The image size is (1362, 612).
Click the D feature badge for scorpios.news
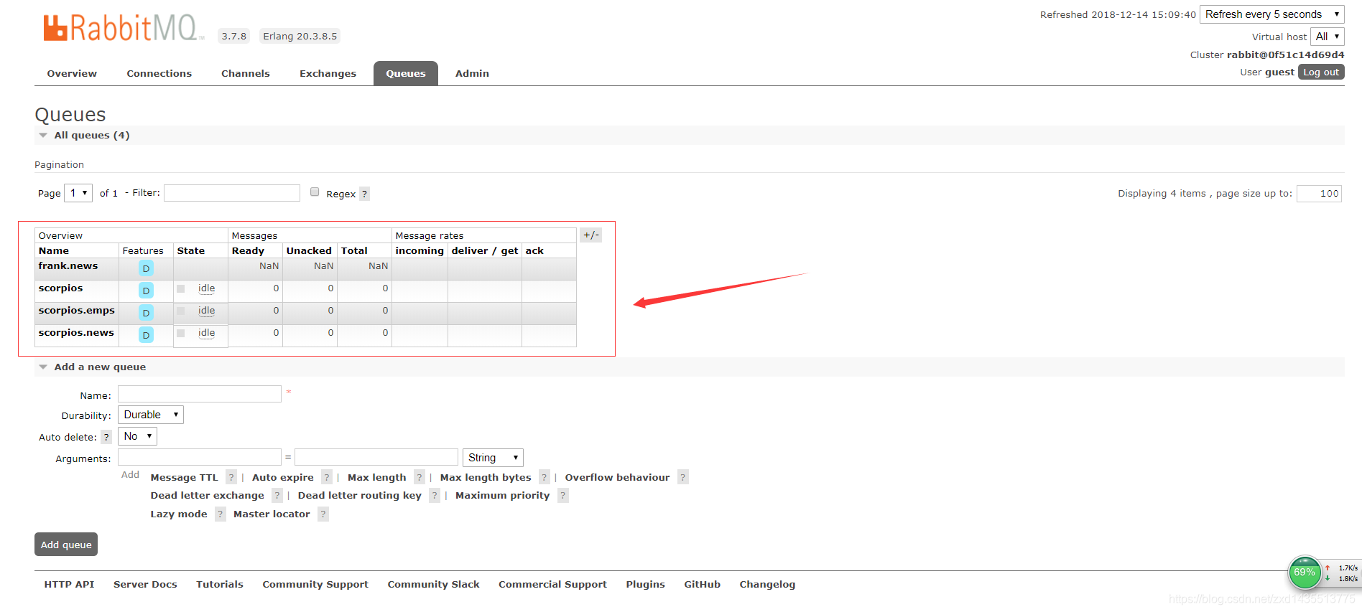coord(146,335)
